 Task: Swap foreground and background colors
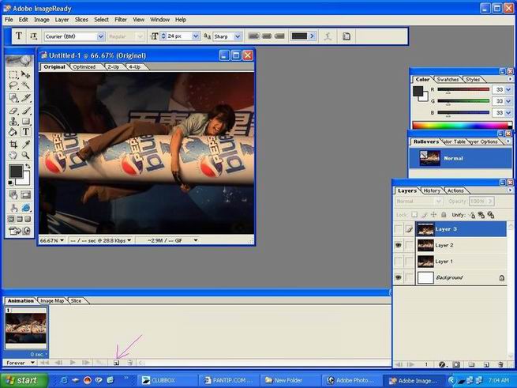click(28, 166)
